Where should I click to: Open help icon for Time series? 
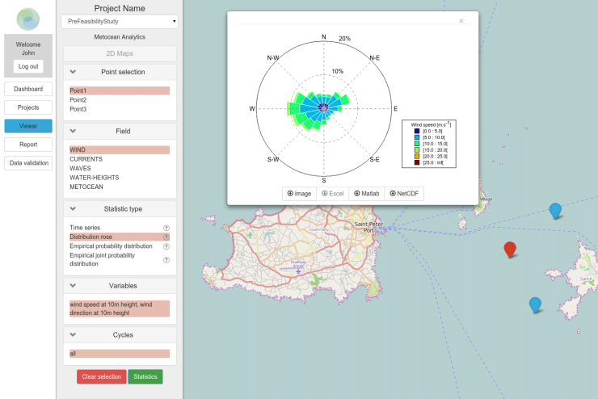(166, 229)
